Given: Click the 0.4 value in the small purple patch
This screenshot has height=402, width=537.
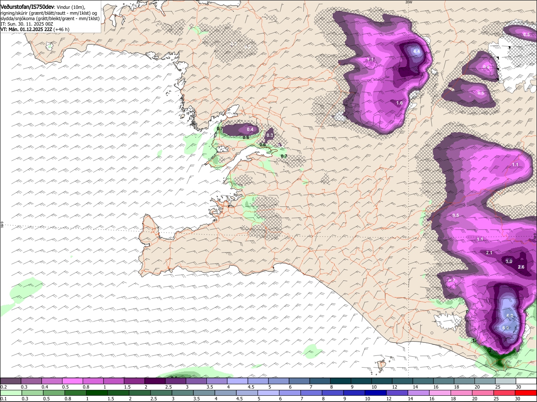Looking at the screenshot, I should click(250, 129).
